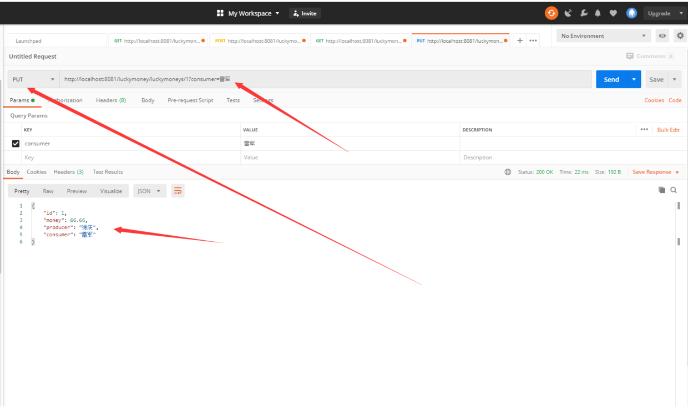Open JSON format dropdown

[149, 191]
